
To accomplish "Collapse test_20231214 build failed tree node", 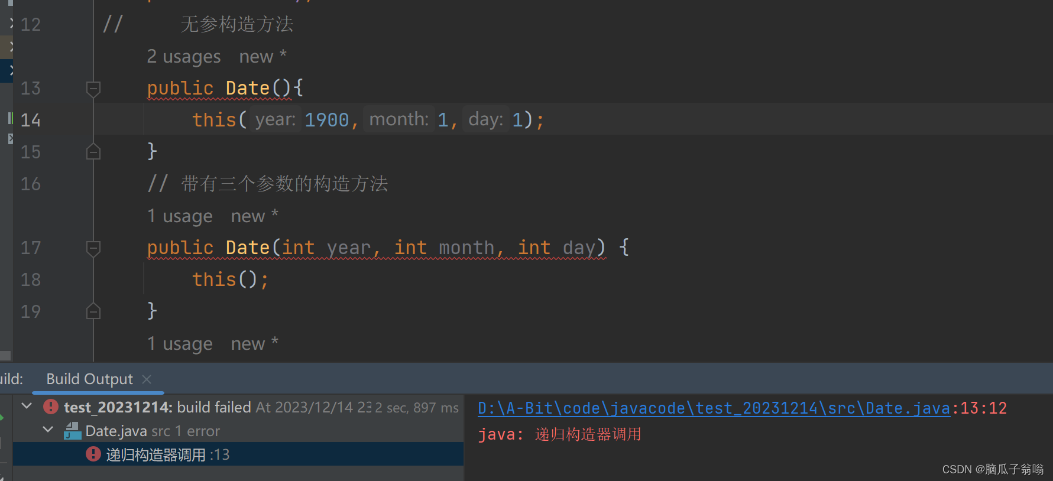I will [27, 406].
